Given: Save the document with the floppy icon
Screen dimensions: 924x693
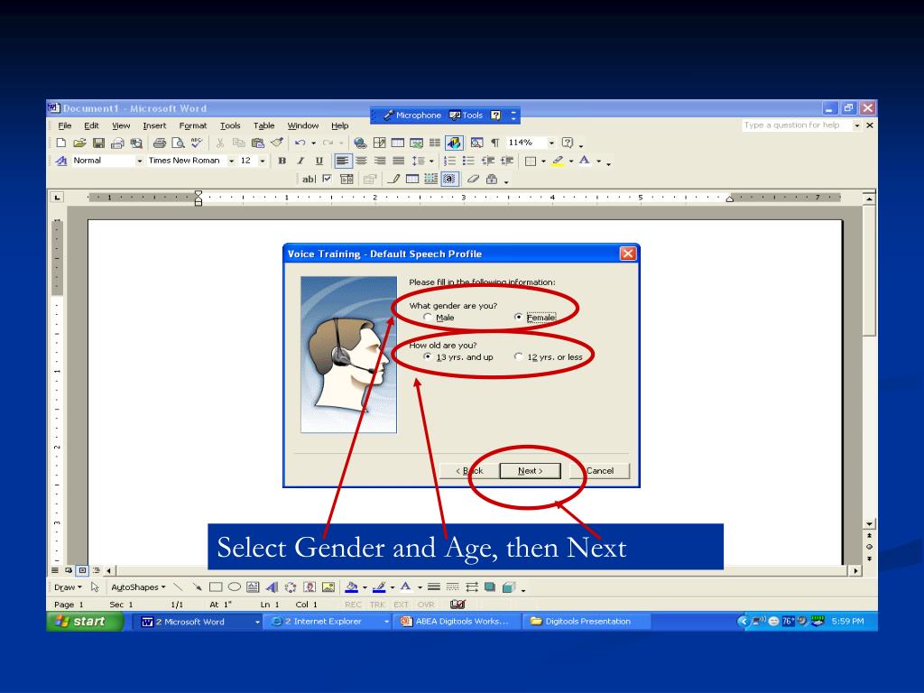Looking at the screenshot, I should 98,143.
